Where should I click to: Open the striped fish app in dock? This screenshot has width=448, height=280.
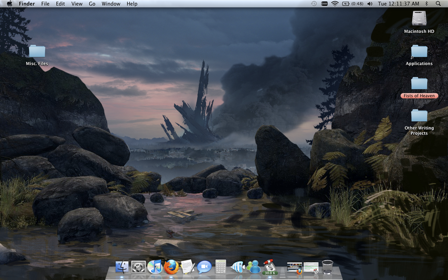tap(237, 267)
